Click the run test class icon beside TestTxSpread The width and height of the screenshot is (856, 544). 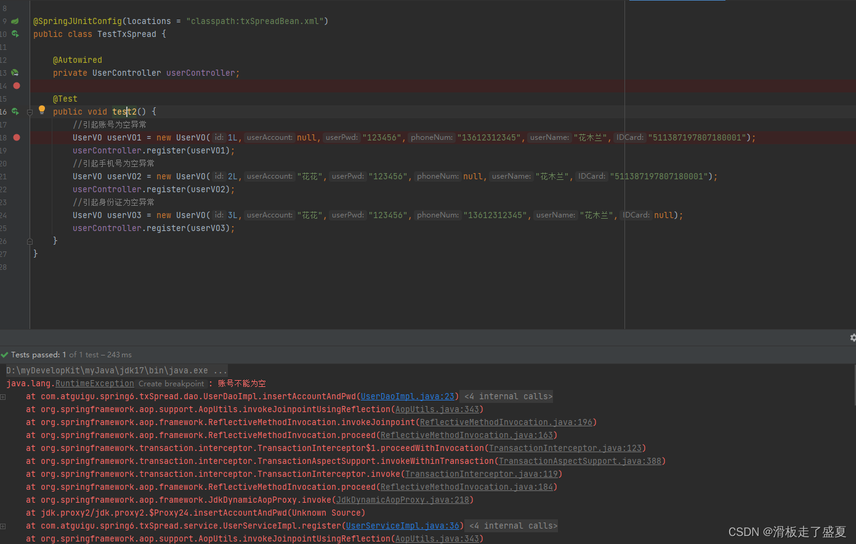(x=15, y=34)
